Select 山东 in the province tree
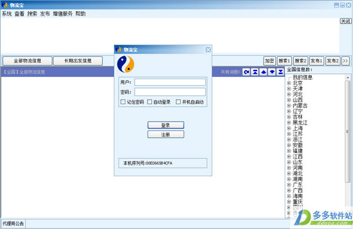Image resolution: width=353 pixels, height=229 pixels. (x=297, y=162)
